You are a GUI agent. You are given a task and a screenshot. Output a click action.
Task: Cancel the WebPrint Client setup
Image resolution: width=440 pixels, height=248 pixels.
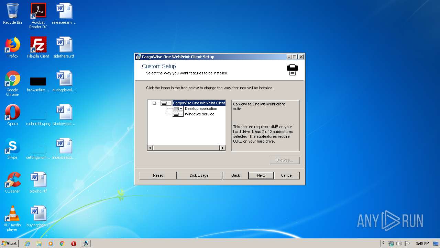[287, 175]
